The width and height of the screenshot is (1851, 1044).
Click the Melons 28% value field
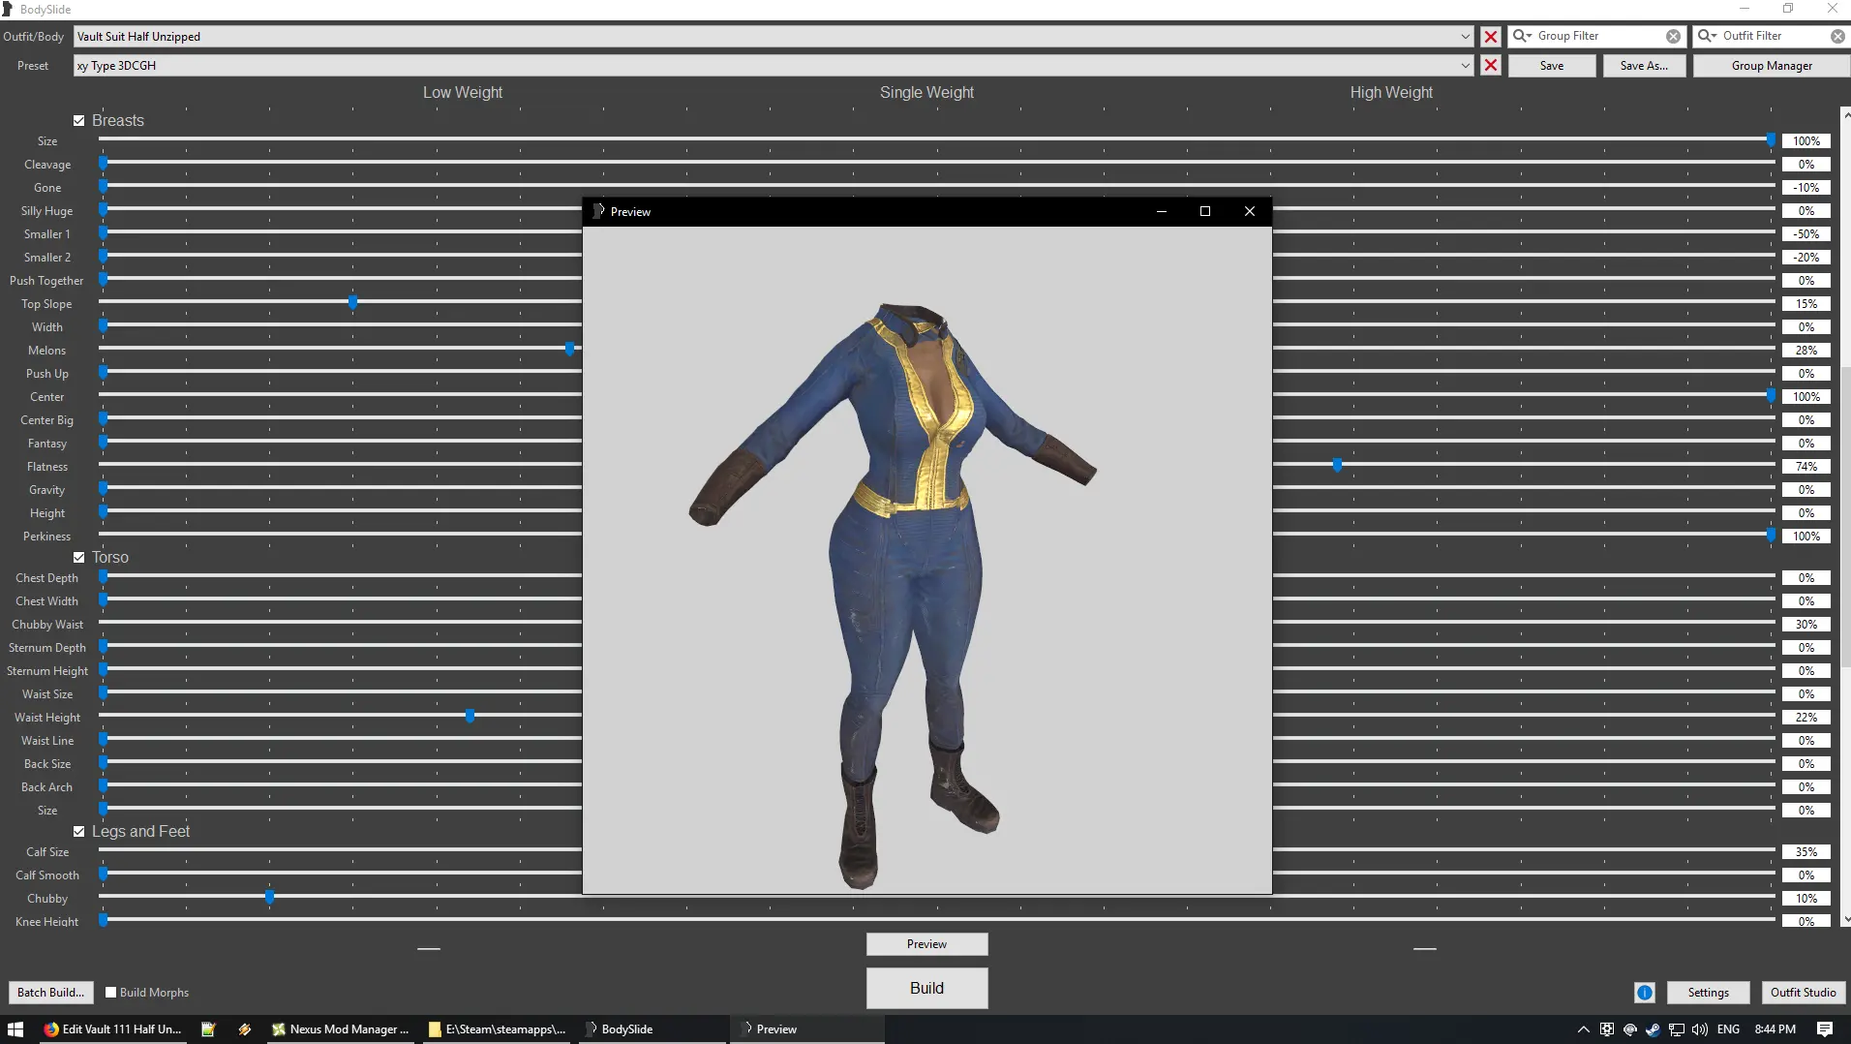(1805, 351)
